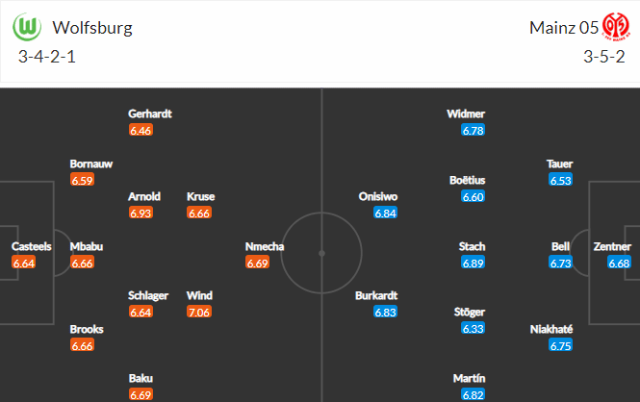
Task: Select Wind's 7.06 rating badge
Action: [x=199, y=312]
